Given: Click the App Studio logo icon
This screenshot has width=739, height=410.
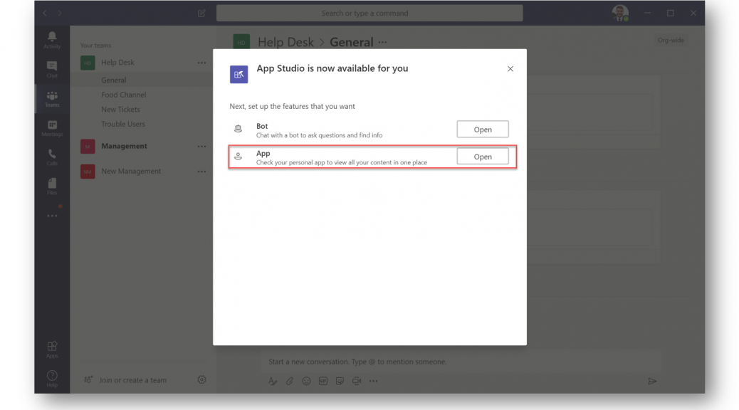Looking at the screenshot, I should pyautogui.click(x=239, y=75).
